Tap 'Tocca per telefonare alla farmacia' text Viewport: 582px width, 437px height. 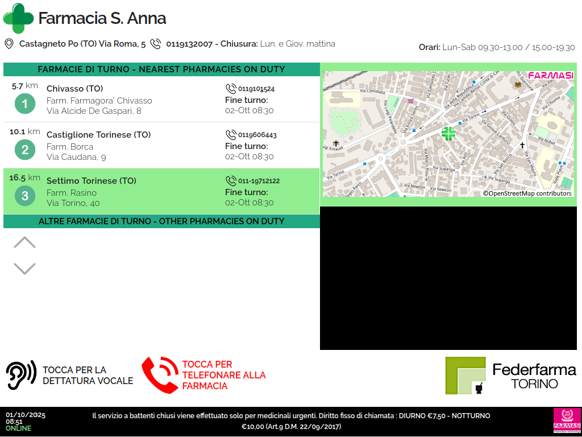(223, 376)
